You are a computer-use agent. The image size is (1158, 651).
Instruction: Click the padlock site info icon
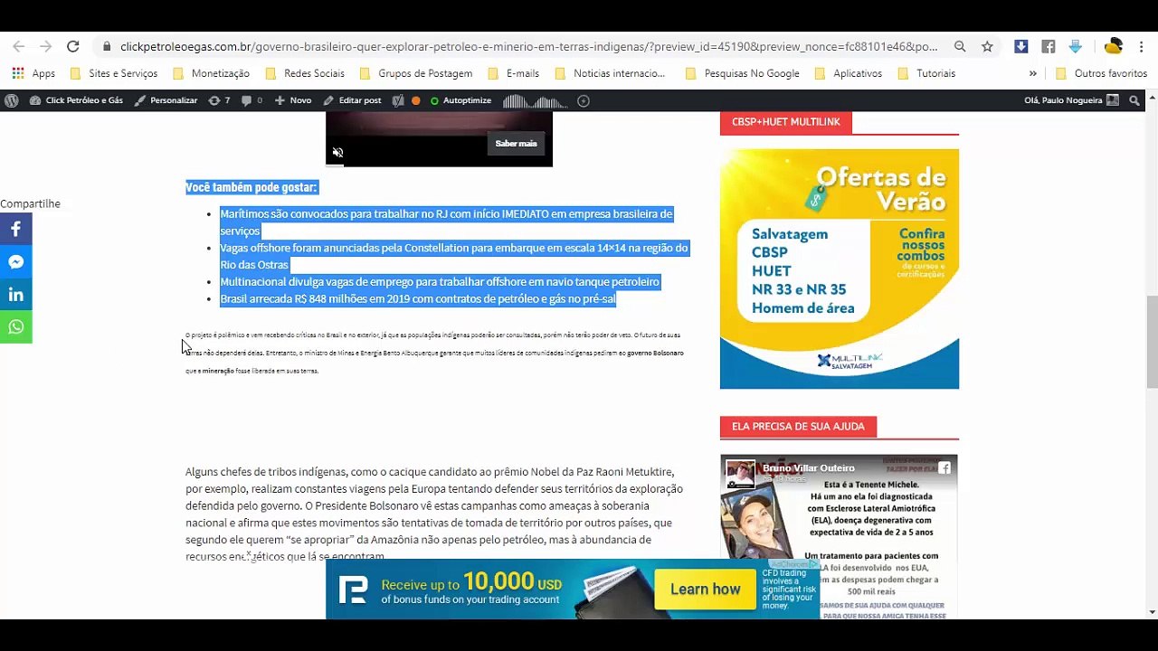(x=107, y=47)
